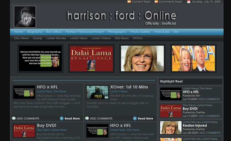
Task: Select the Whims category
Action: pos(138,38)
